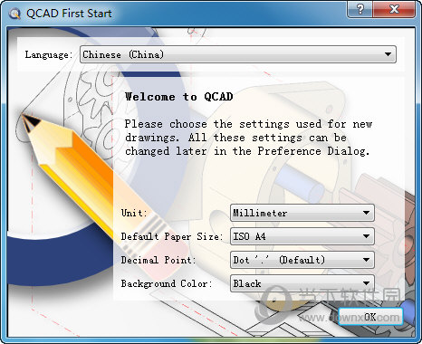Click the 'Welcome to QCAD' heading
The image size is (422, 344).
tap(179, 97)
